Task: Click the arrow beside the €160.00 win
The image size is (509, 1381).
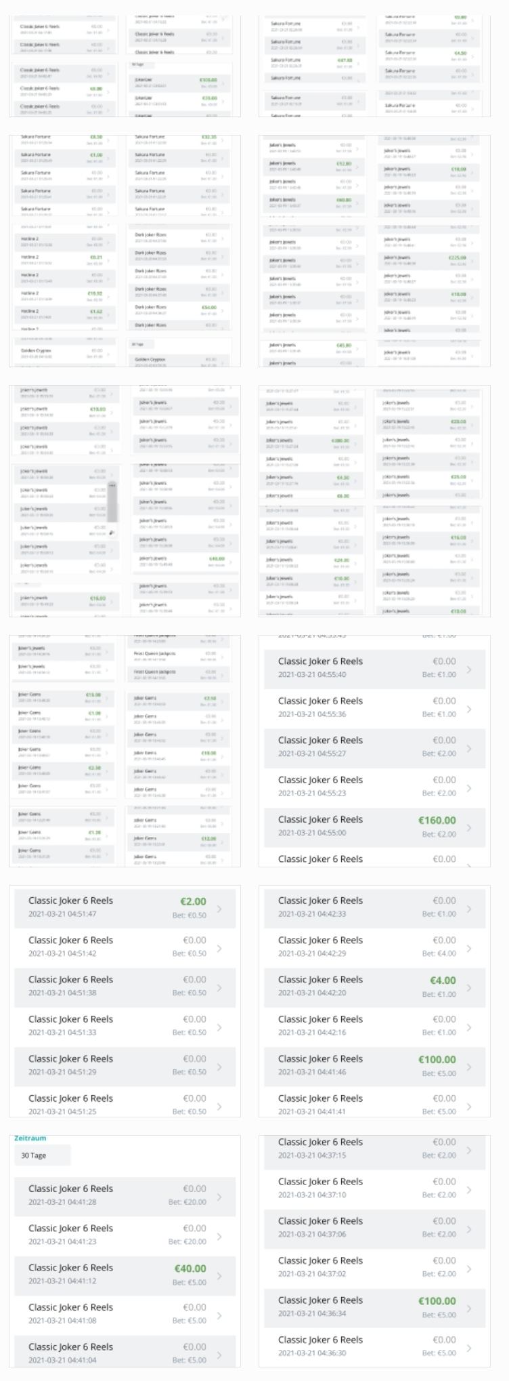Action: (x=469, y=827)
